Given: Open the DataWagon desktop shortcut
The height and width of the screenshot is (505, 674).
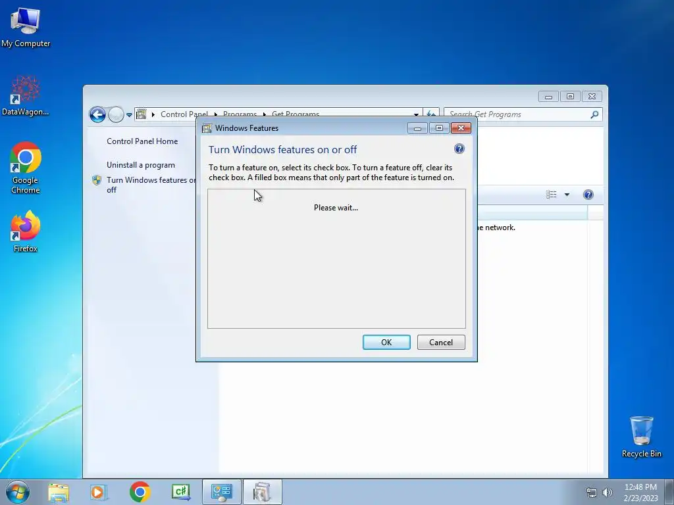Looking at the screenshot, I should point(26,96).
